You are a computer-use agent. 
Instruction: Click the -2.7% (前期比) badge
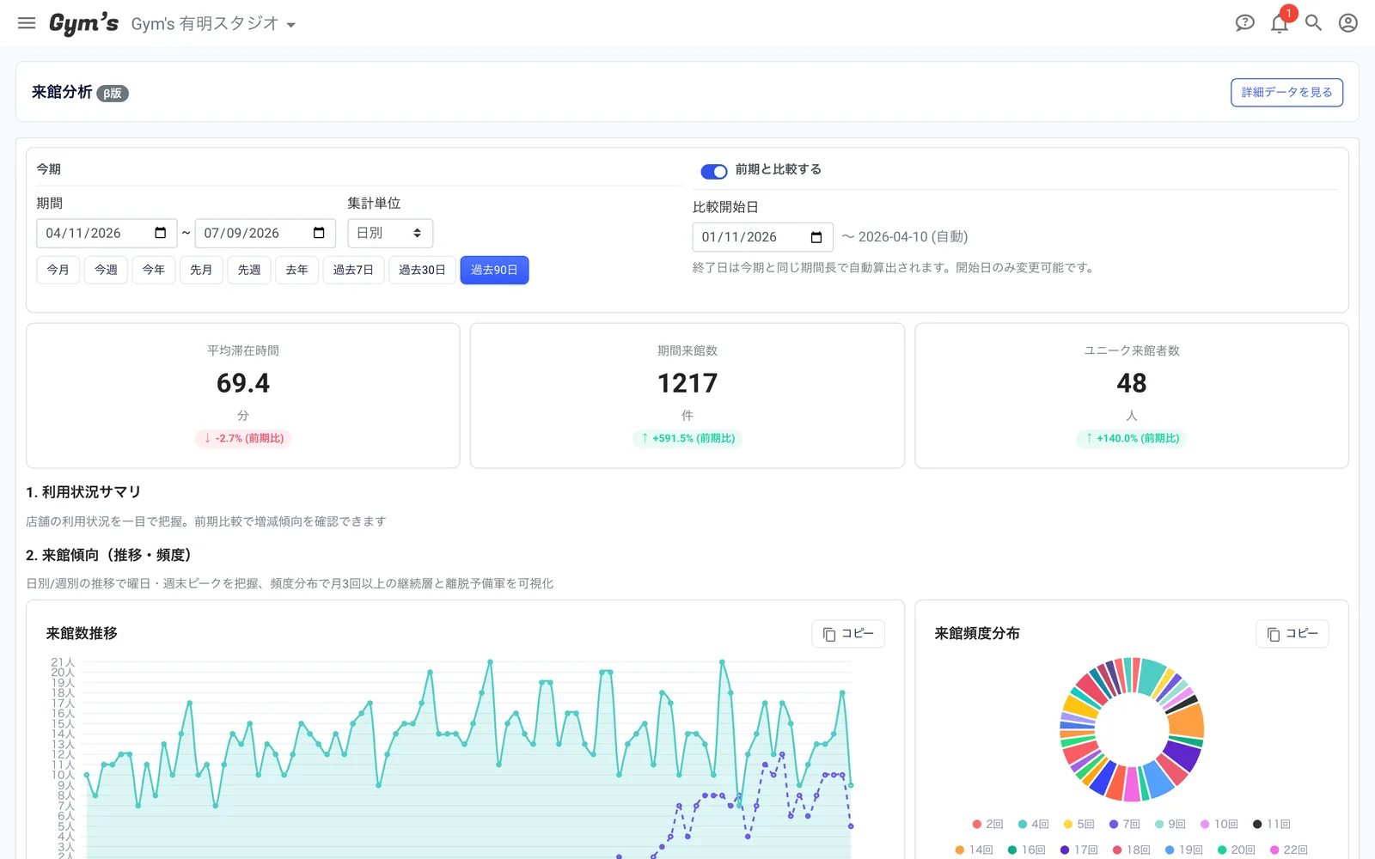(243, 438)
